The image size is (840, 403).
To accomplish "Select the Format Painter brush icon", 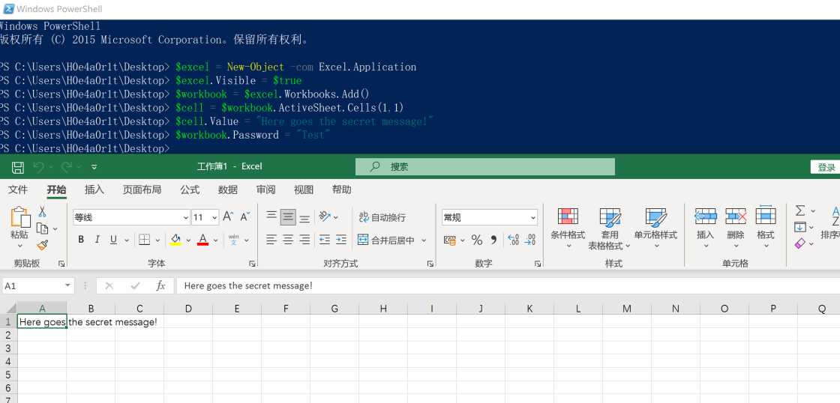I will (42, 244).
